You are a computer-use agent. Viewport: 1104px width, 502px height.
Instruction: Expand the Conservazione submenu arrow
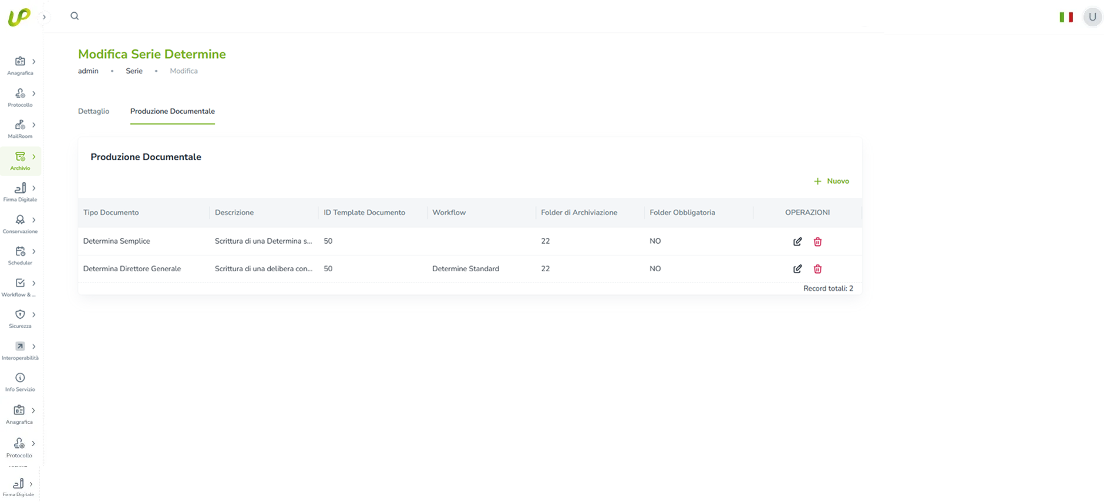pyautogui.click(x=34, y=220)
